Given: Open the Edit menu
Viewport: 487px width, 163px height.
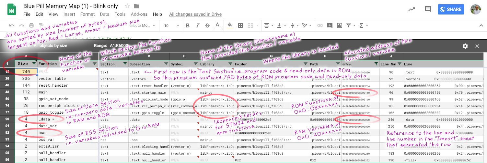Looking at the screenshot, I should click(40, 14).
